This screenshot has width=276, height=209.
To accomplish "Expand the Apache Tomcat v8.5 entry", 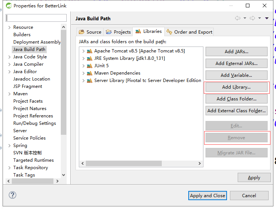I will point(83,51).
